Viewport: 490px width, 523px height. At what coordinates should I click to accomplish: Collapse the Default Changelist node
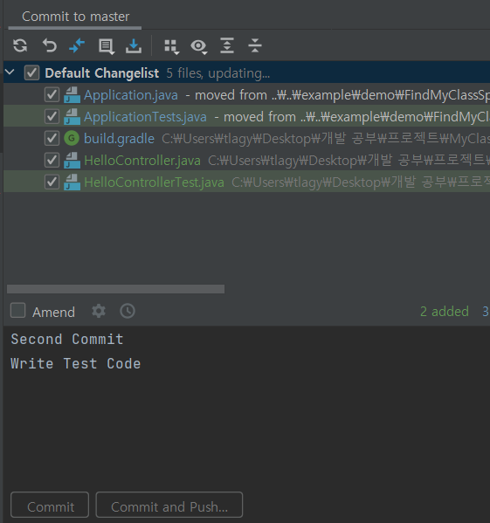[x=10, y=72]
